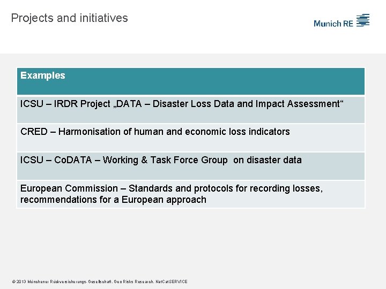
Task: Click the economic loss indicators text
Action: 237,132
